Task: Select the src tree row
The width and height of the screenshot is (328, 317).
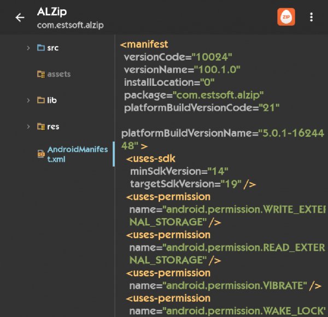Action: pyautogui.click(x=57, y=48)
